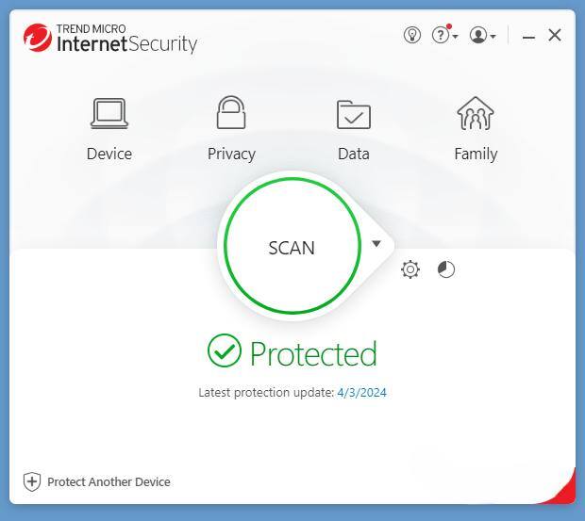Click the shield plus icon
Screen dimensions: 585x521
tap(32, 481)
